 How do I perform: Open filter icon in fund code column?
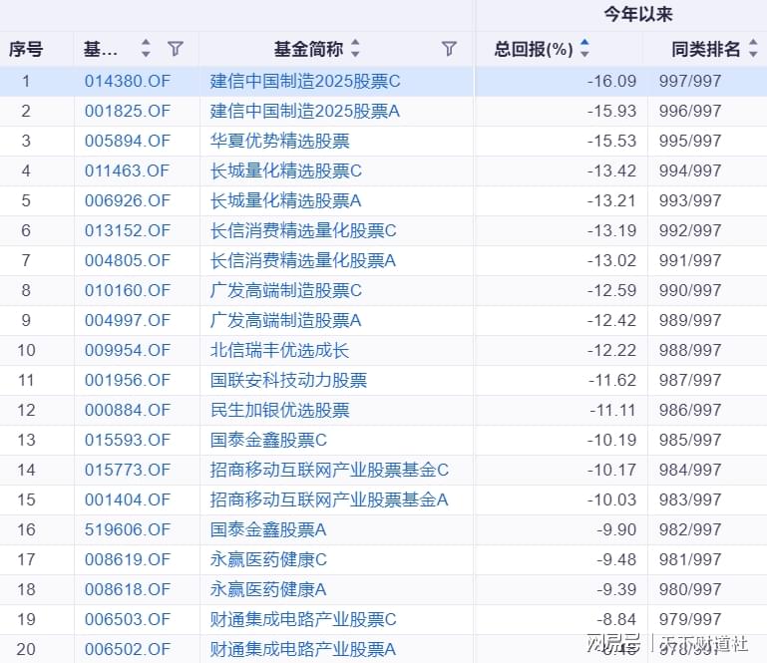(176, 49)
